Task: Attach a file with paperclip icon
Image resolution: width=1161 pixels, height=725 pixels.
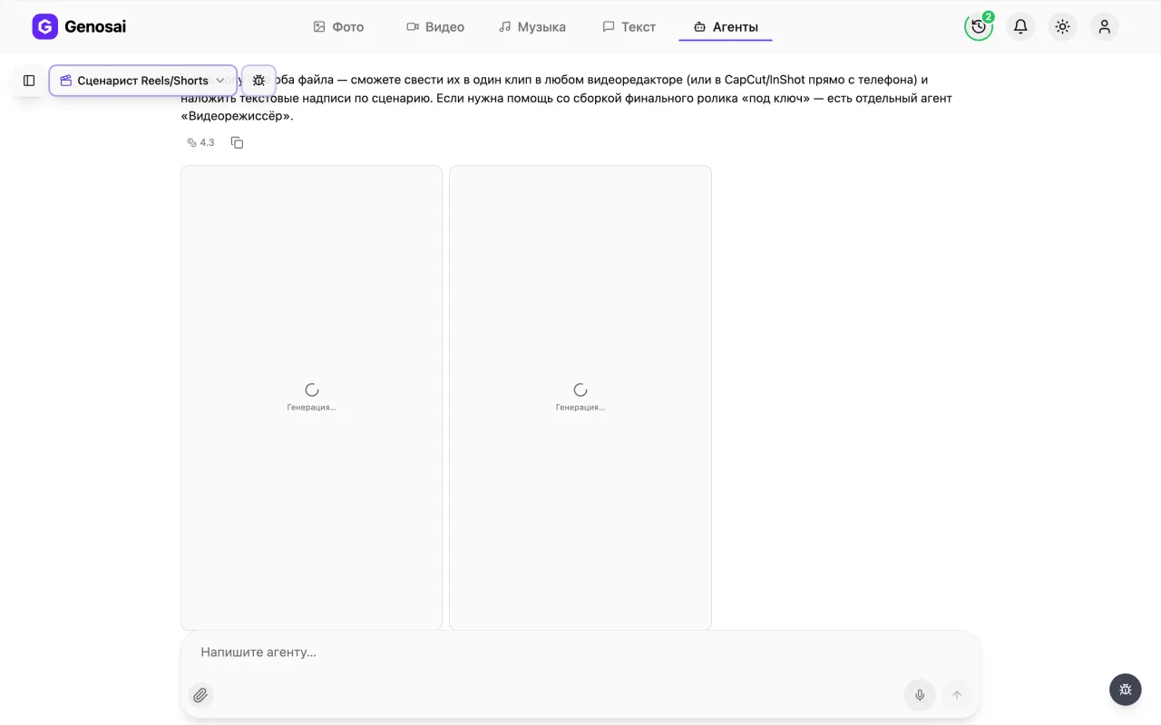Action: [x=200, y=695]
